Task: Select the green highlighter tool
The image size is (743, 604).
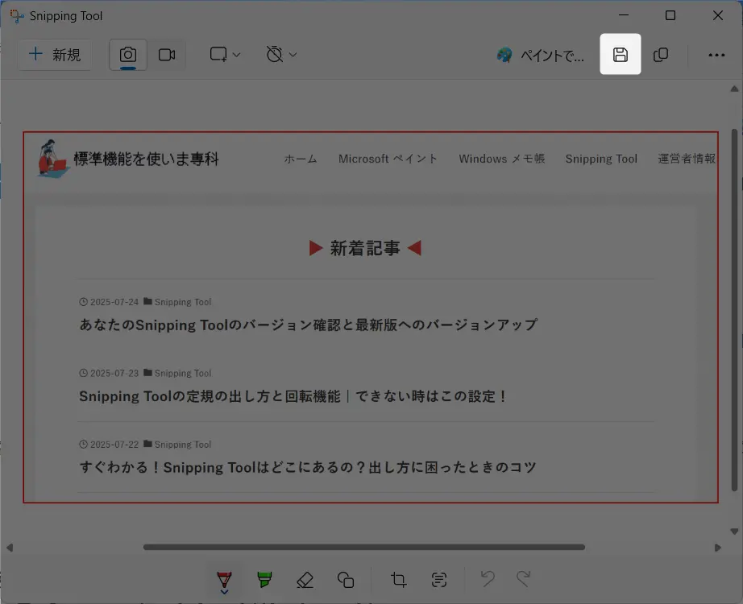Action: tap(264, 579)
